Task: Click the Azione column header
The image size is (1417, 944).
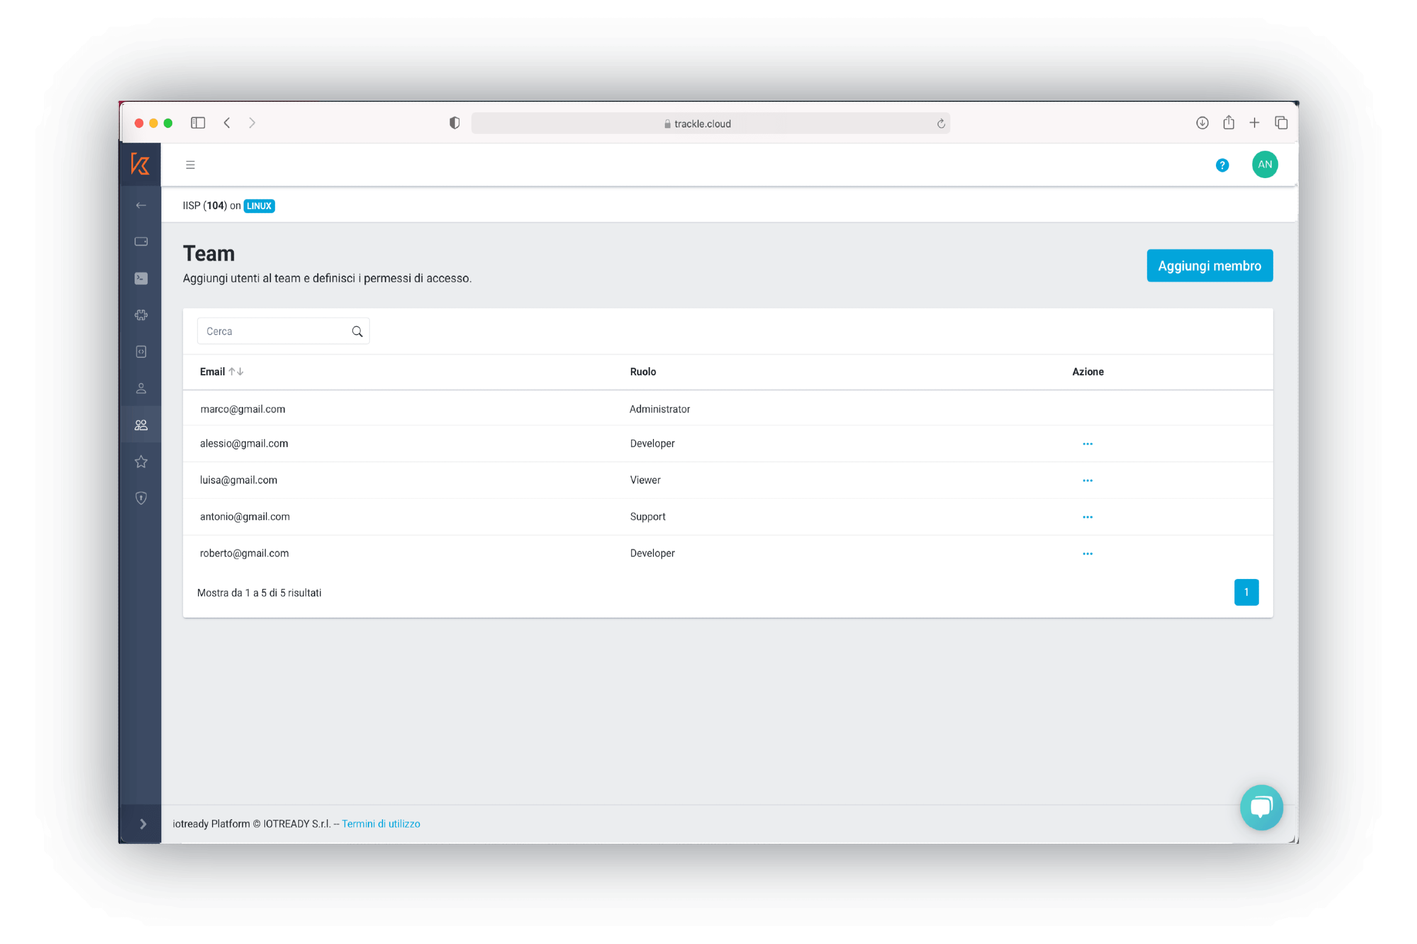Action: click(x=1088, y=371)
